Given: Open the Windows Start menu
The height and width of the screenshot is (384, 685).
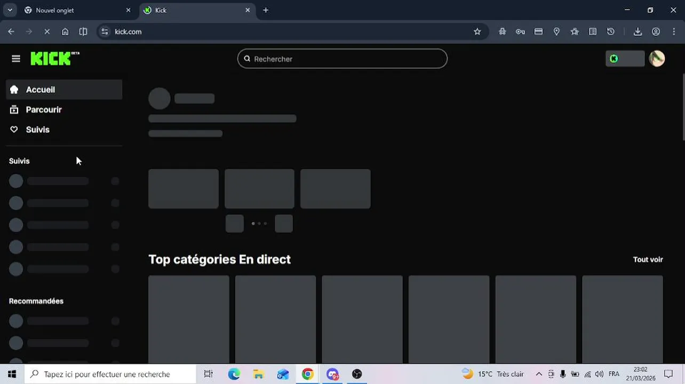Looking at the screenshot, I should [12, 374].
